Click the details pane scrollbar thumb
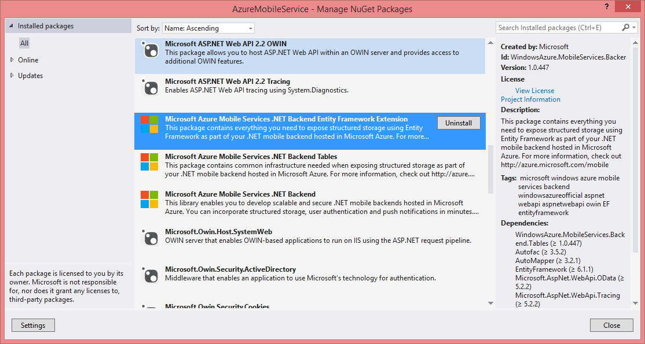The image size is (645, 344). pyautogui.click(x=636, y=150)
